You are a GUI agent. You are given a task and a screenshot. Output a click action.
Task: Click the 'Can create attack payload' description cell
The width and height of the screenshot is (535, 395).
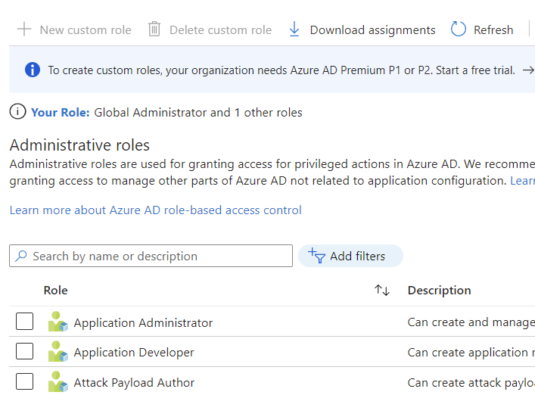471,383
